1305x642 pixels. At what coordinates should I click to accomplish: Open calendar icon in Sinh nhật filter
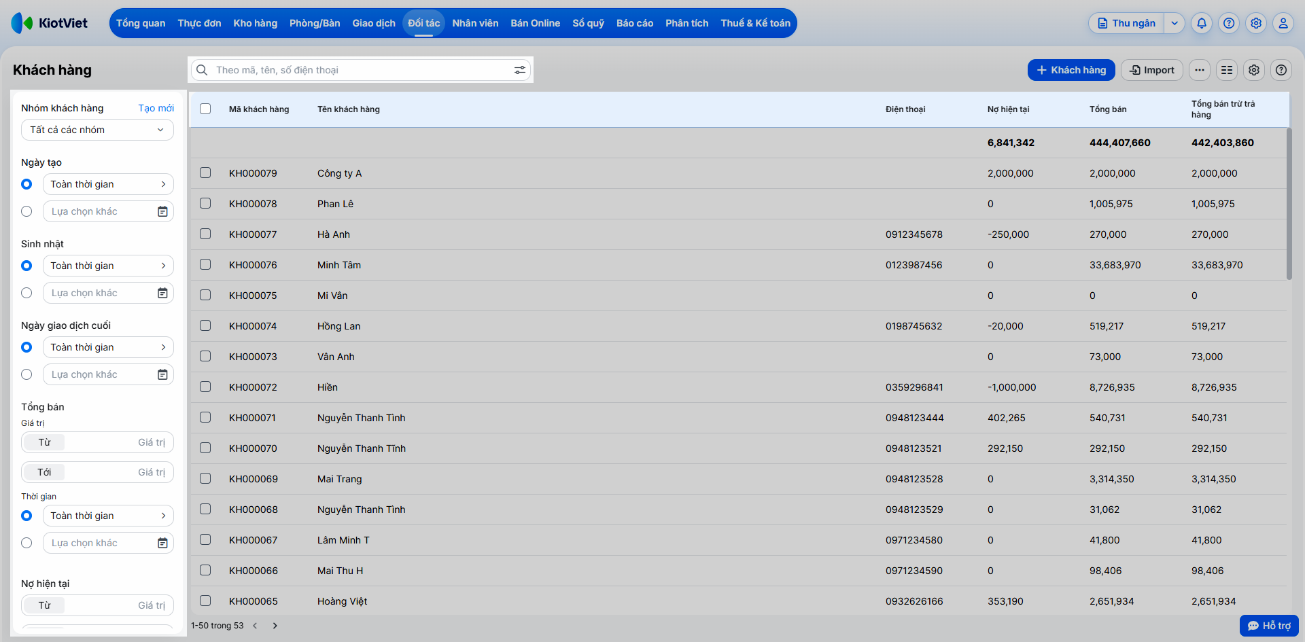[x=162, y=293]
